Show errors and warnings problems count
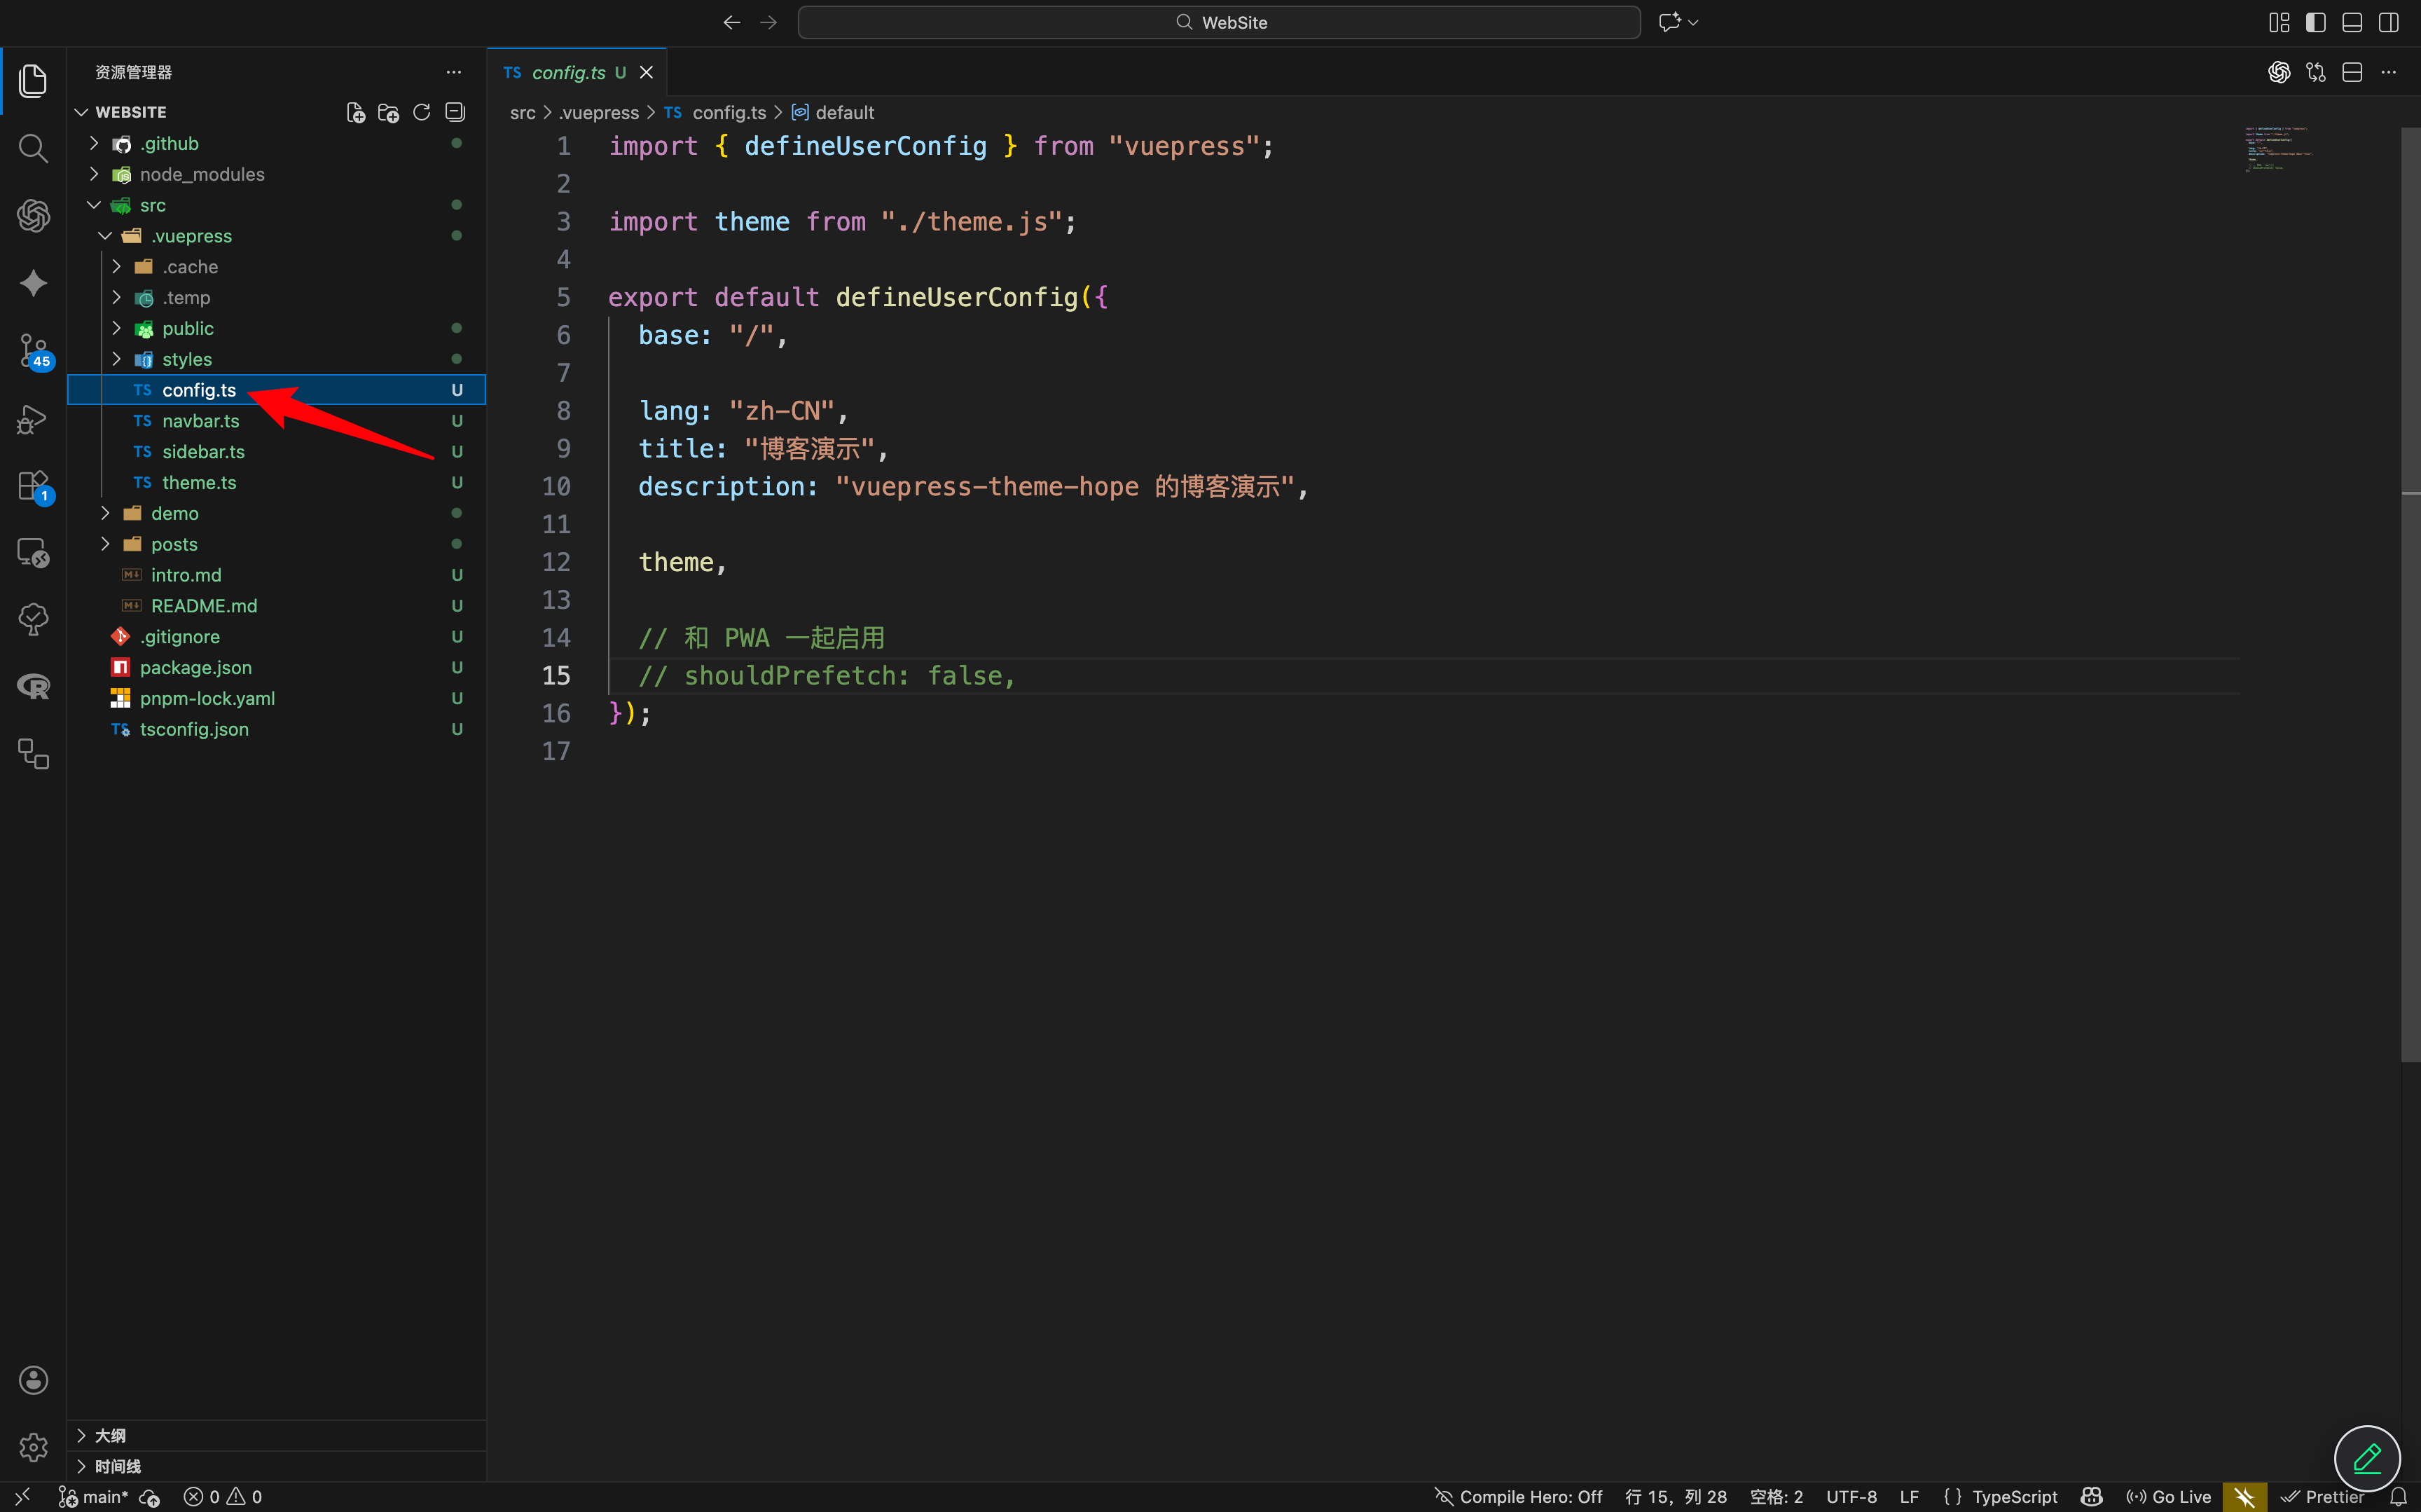 click(223, 1497)
